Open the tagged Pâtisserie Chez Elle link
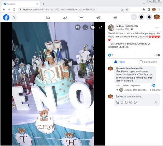The height and width of the screenshot is (146, 163). pyautogui.click(x=118, y=47)
